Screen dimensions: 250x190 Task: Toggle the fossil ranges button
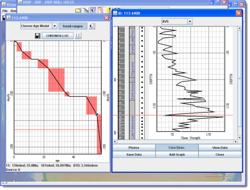coord(73,26)
